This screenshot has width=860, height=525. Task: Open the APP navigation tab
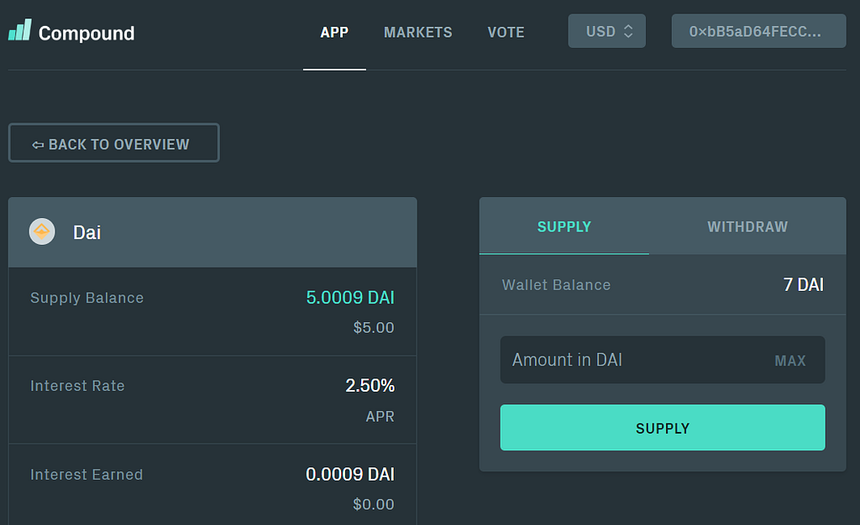pos(334,33)
